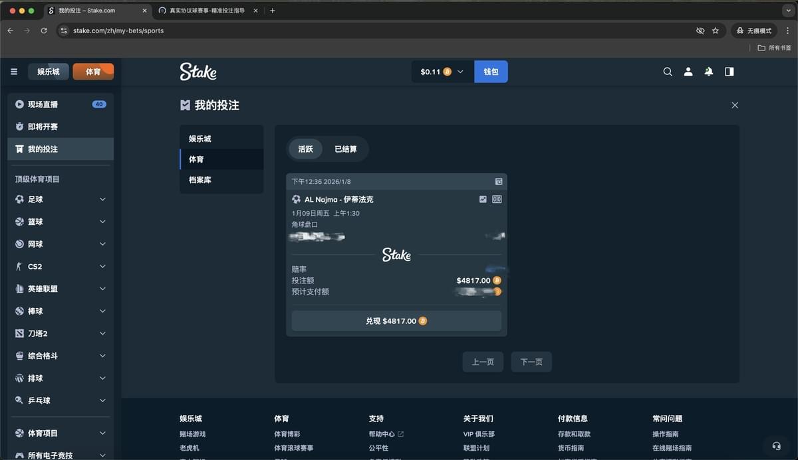Image resolution: width=798 pixels, height=460 pixels.
Task: Open the match statistics chart icon
Action: (x=483, y=199)
